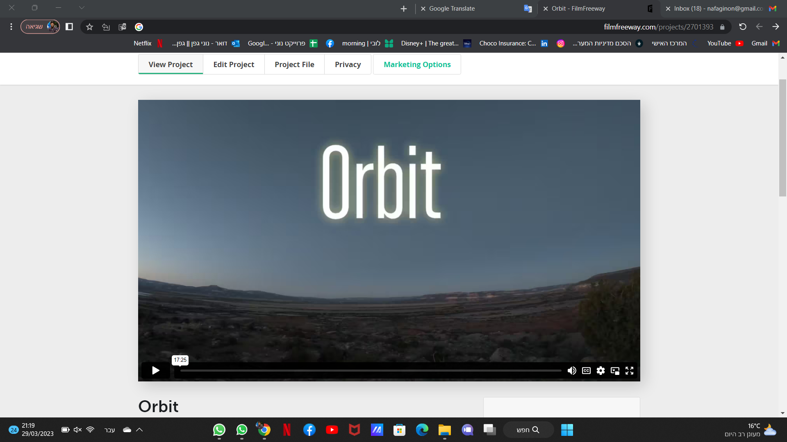Viewport: 787px width, 442px height.
Task: Toggle closed captions on the video
Action: click(x=586, y=370)
